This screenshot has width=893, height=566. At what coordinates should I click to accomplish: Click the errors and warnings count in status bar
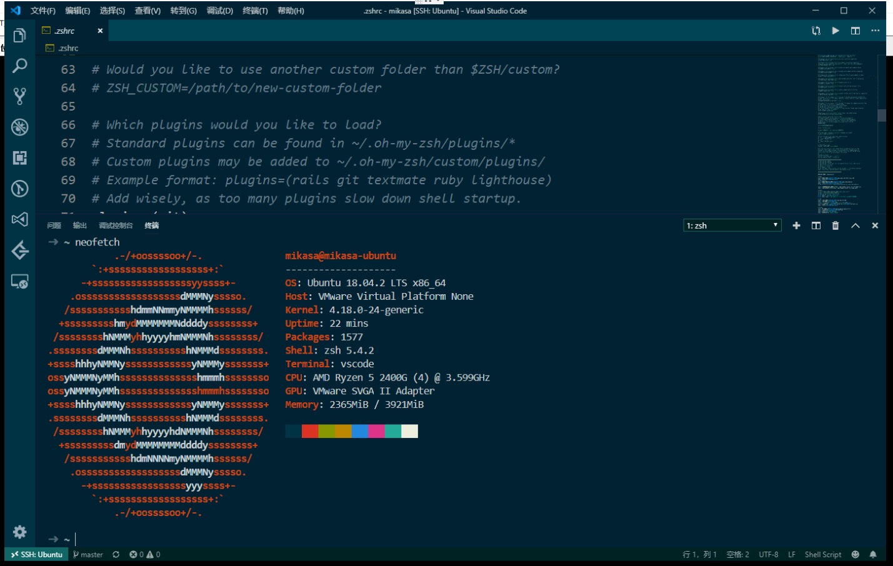[x=144, y=555]
